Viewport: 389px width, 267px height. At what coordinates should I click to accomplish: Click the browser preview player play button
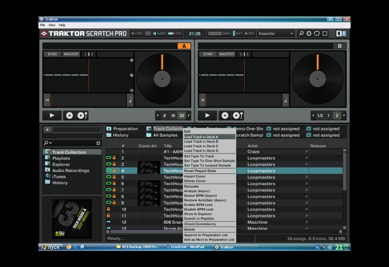pyautogui.click(x=47, y=130)
